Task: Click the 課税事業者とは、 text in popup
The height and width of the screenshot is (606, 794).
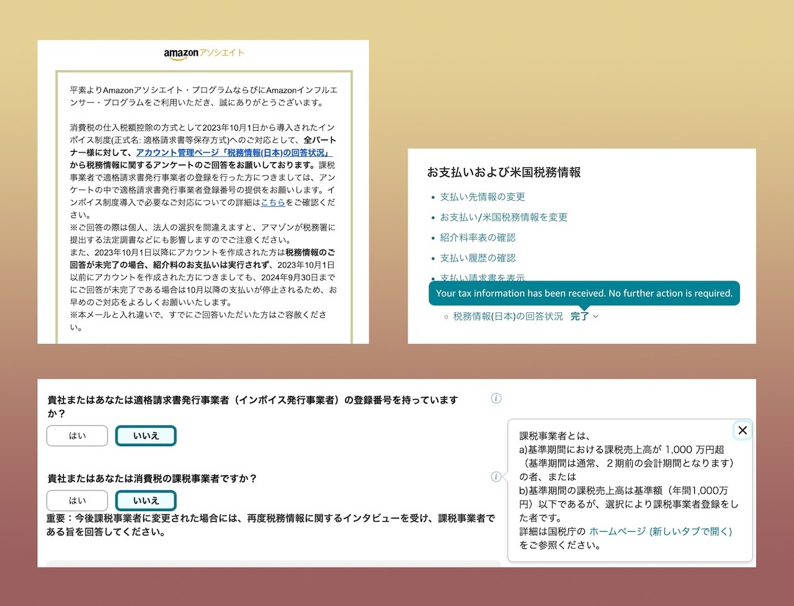Action: 555,436
